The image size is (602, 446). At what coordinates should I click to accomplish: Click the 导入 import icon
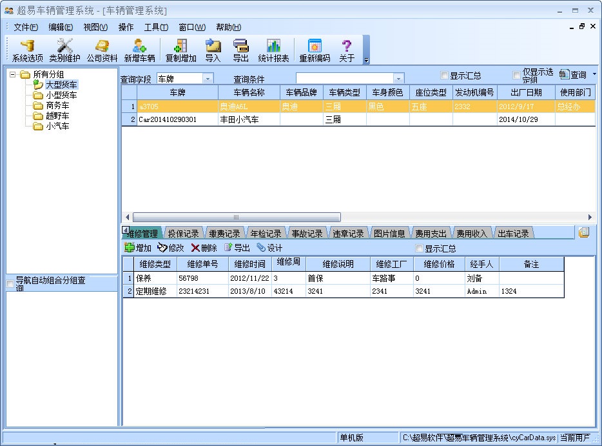[x=213, y=50]
